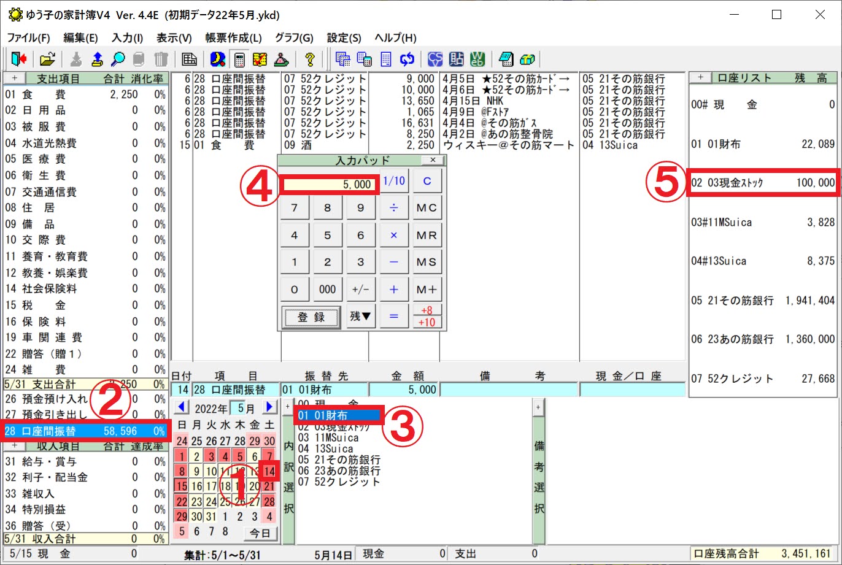Click the yellow question mark help icon
The height and width of the screenshot is (565, 842).
click(x=310, y=60)
